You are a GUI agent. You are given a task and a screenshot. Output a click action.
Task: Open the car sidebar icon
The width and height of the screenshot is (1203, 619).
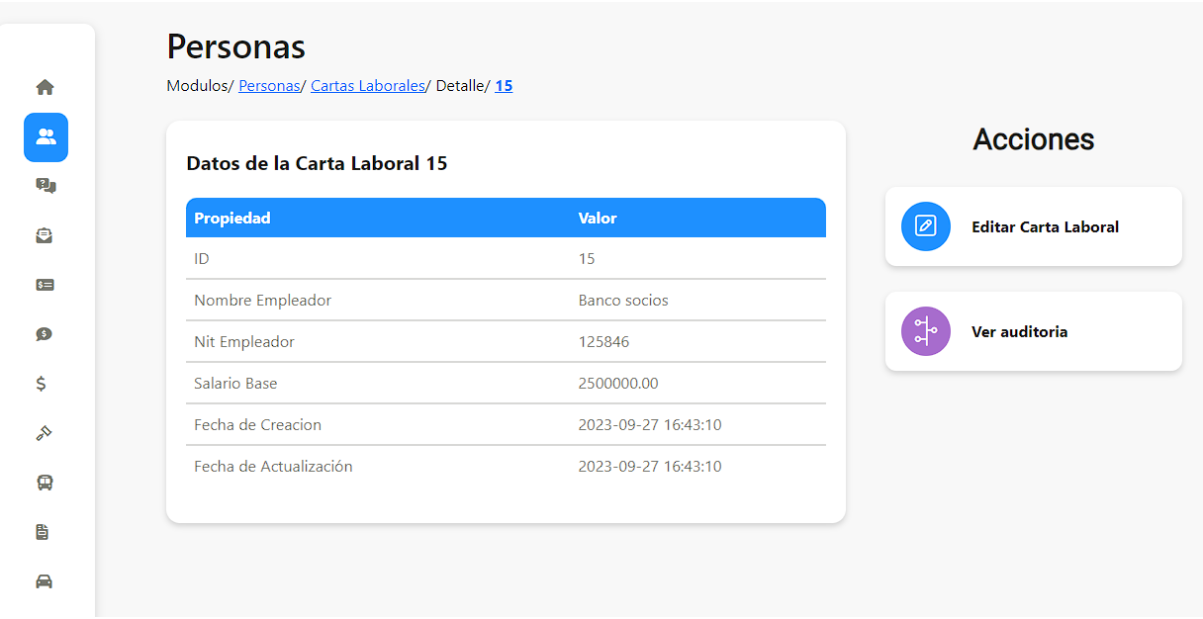[x=44, y=581]
